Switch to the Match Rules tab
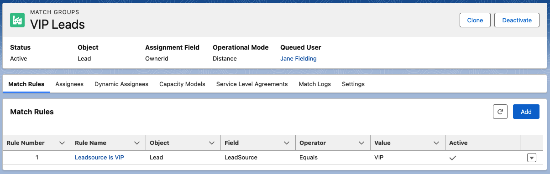550x174 pixels. tap(26, 84)
